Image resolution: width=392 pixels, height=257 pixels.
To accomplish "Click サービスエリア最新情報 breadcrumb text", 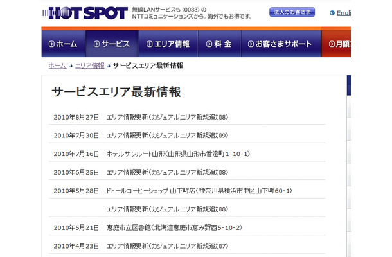I will coord(148,66).
